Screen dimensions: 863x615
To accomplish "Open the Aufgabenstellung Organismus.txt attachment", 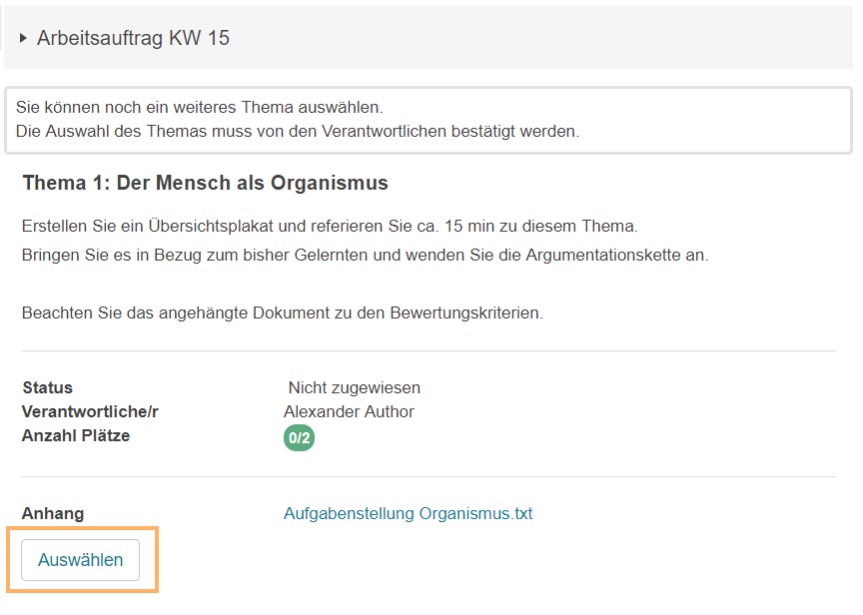I will (x=407, y=513).
